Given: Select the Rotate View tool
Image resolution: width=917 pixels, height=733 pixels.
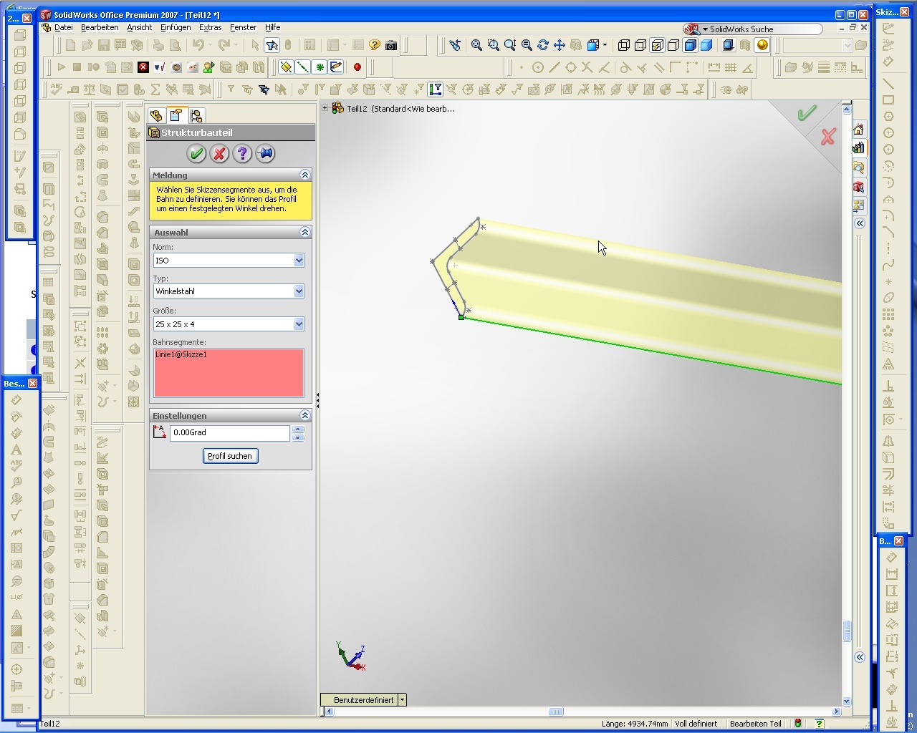Looking at the screenshot, I should [543, 45].
